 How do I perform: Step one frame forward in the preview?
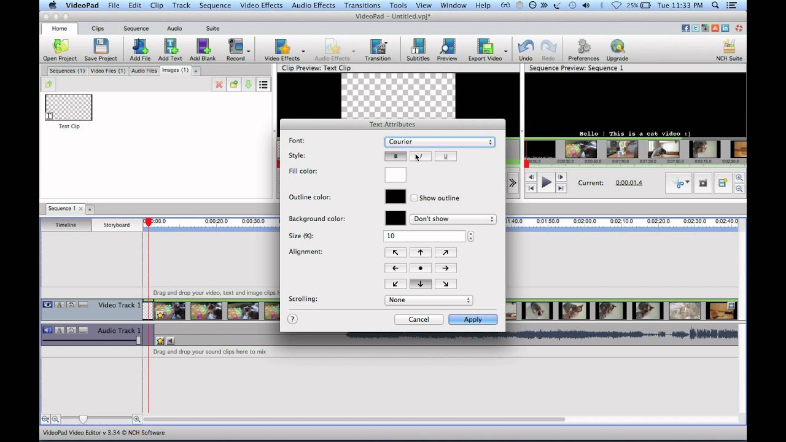tap(561, 177)
